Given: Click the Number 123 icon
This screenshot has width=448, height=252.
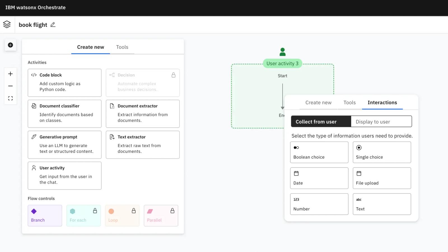Looking at the screenshot, I should tap(296, 199).
